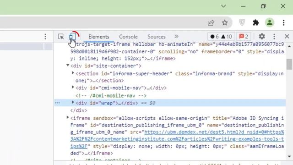Open the tab search chevron
293x165 pixels.
[223, 6]
